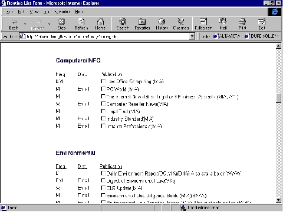
Task: Check the PC World checkbox
Action: 103,89
